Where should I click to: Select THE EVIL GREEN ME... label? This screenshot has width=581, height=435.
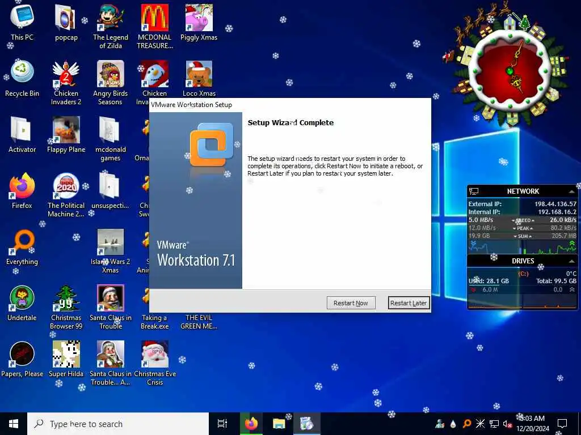tap(199, 322)
